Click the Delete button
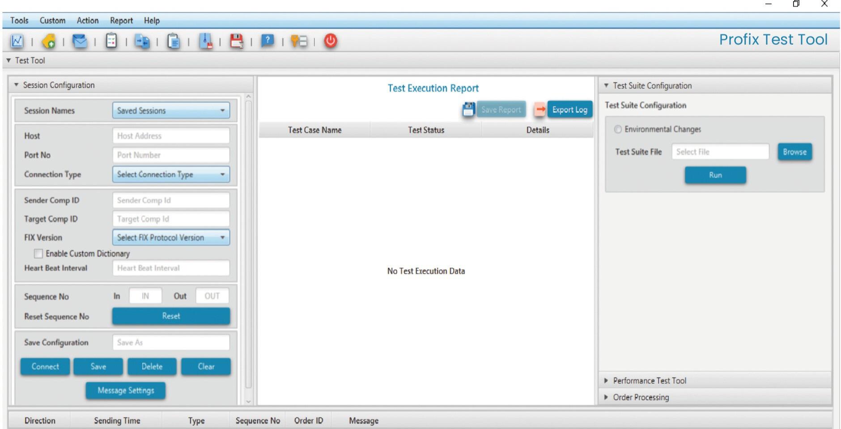Screen dimensions: 841x429 click(152, 366)
